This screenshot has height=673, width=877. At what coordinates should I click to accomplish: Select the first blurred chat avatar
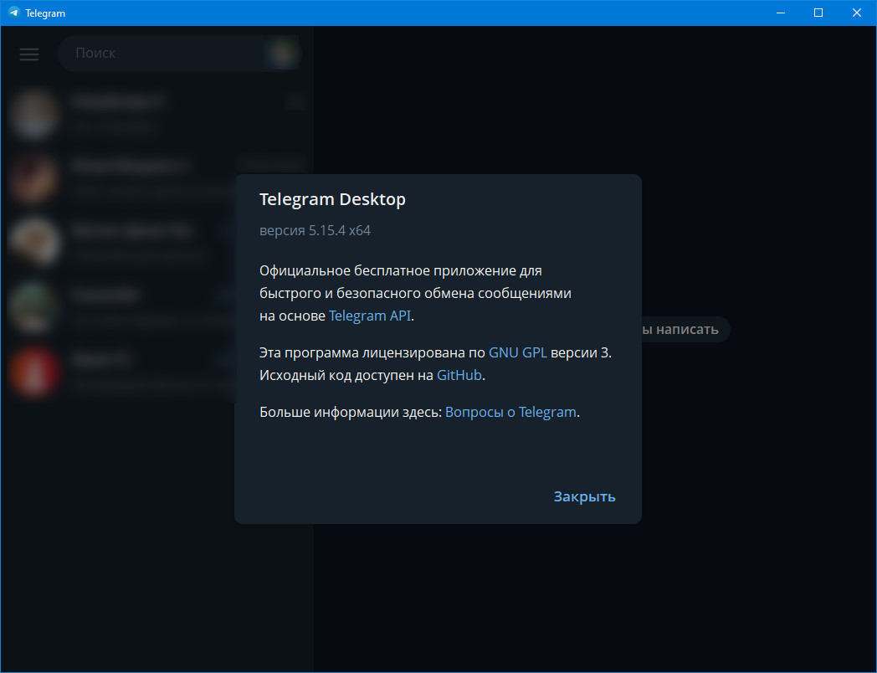coord(33,114)
